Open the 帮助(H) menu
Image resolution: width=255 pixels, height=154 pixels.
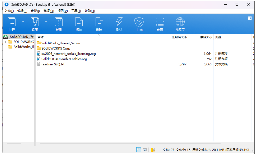(x=90, y=11)
